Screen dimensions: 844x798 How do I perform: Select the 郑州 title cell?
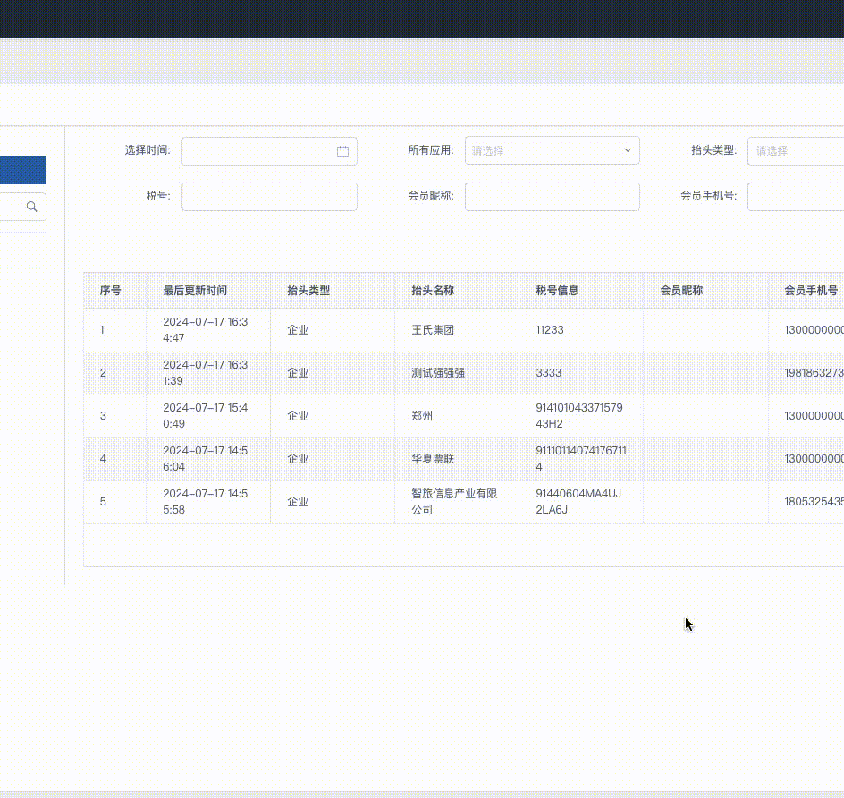pyautogui.click(x=422, y=416)
